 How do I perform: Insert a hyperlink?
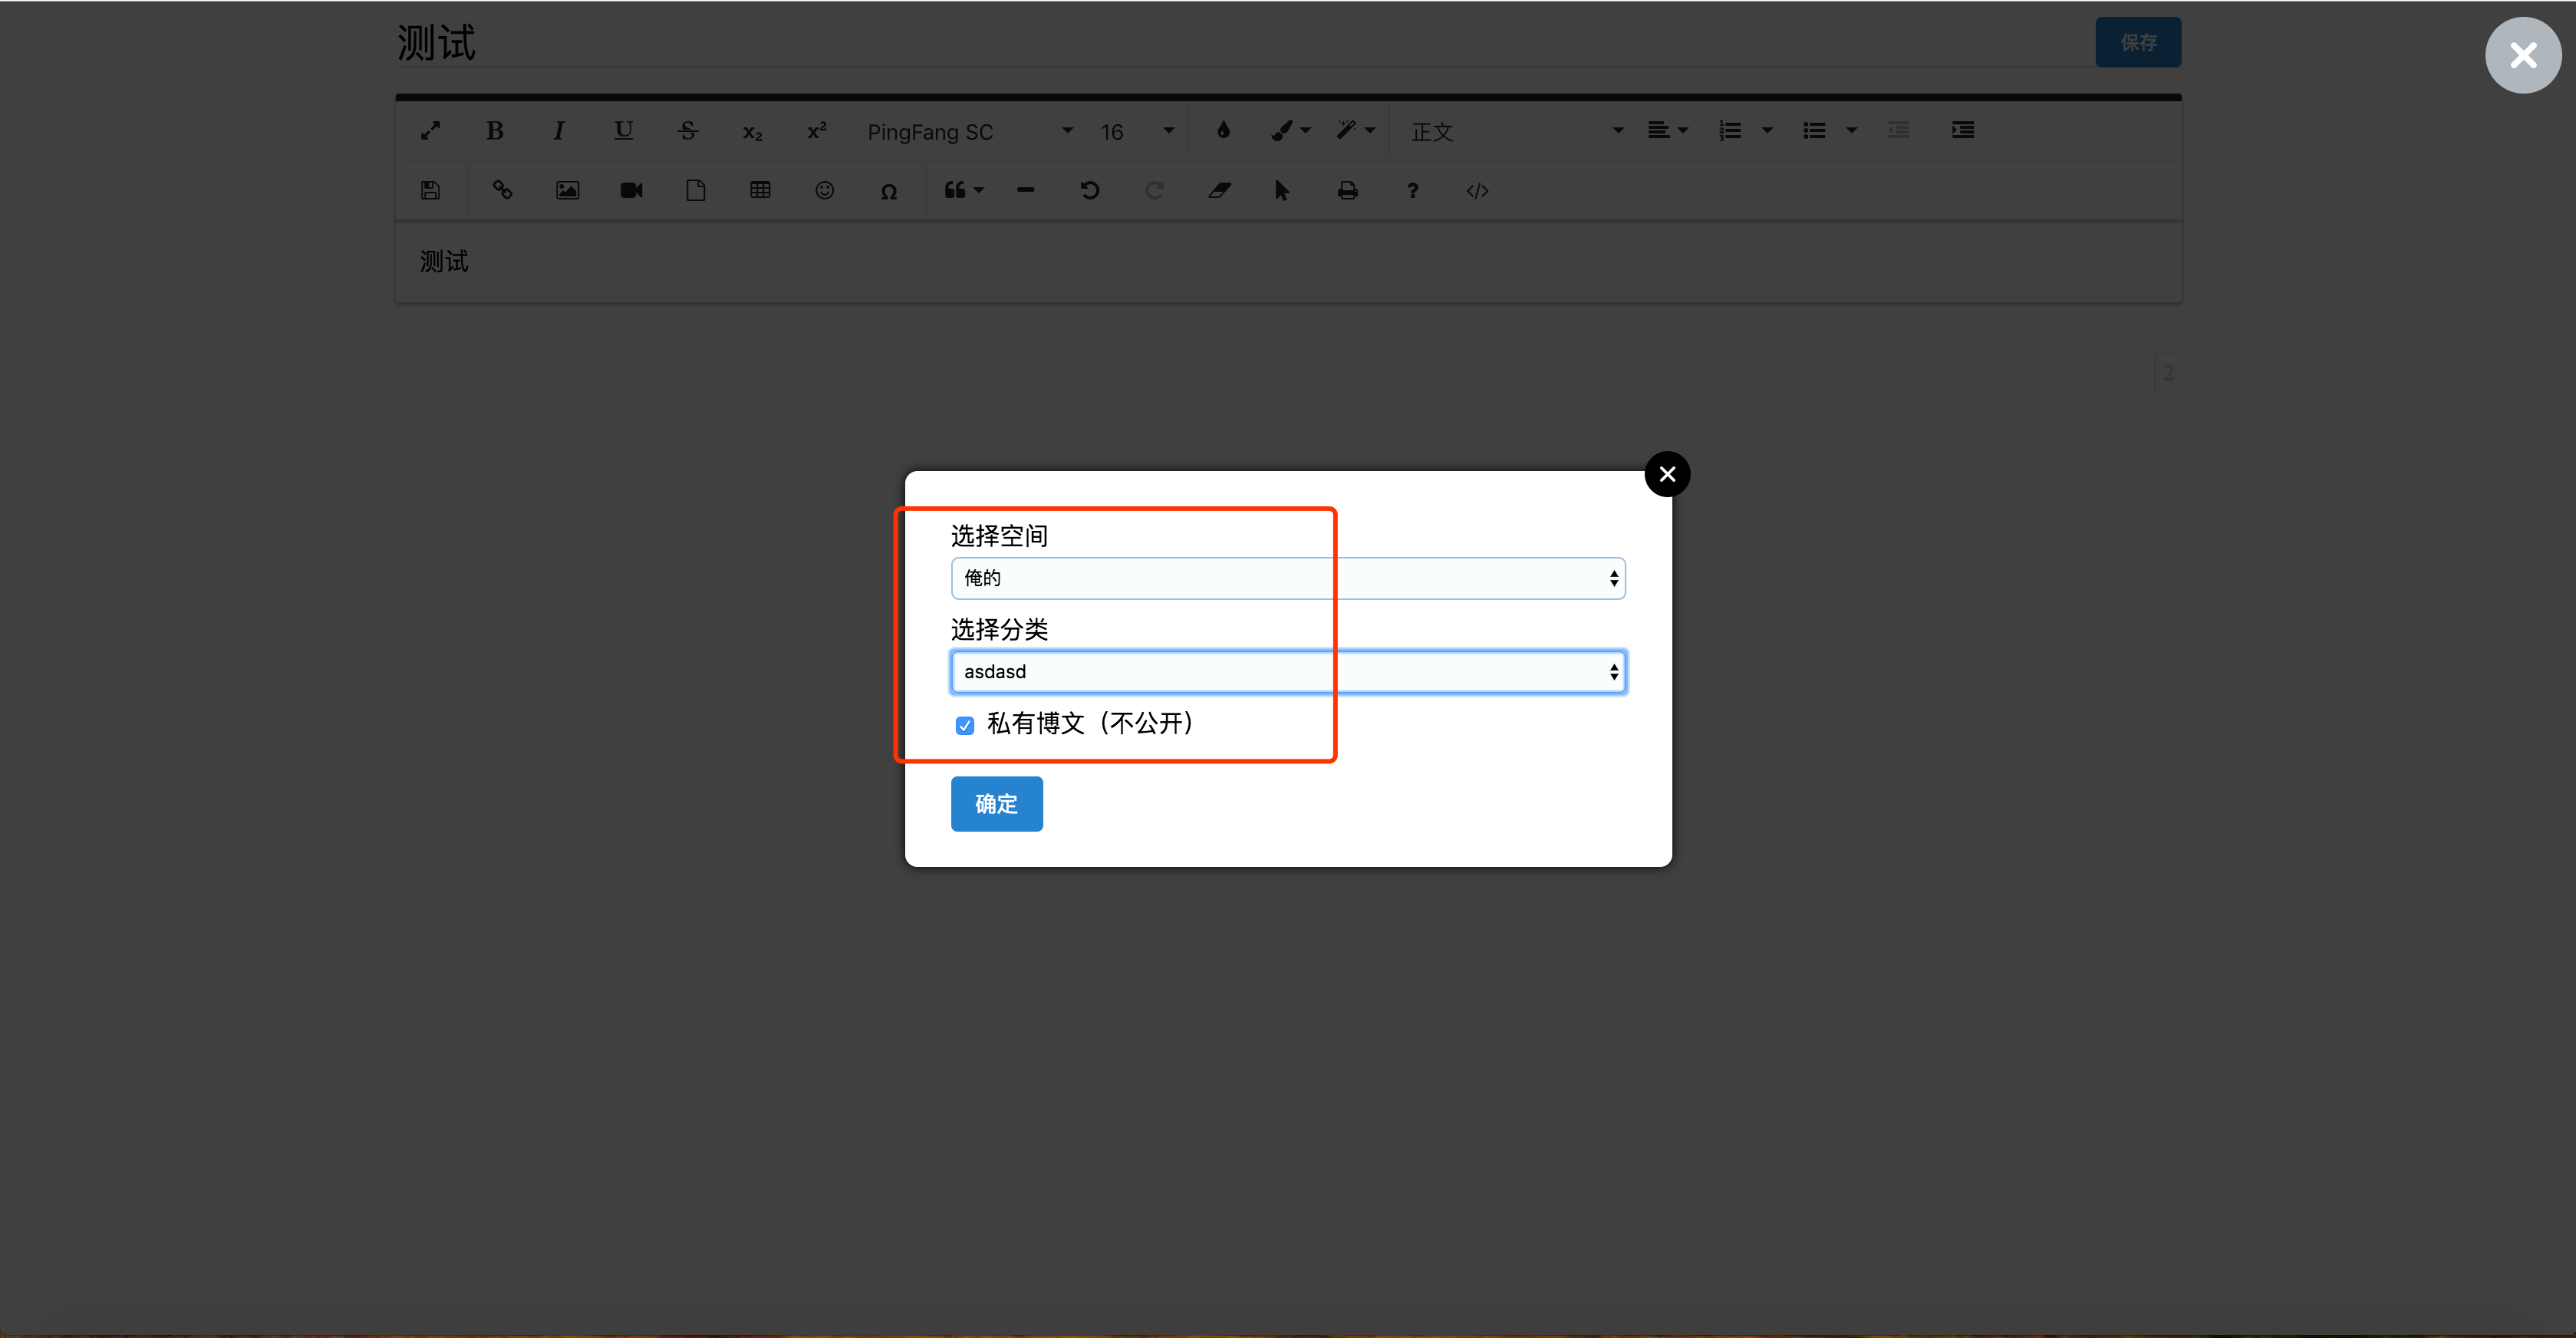pos(502,190)
